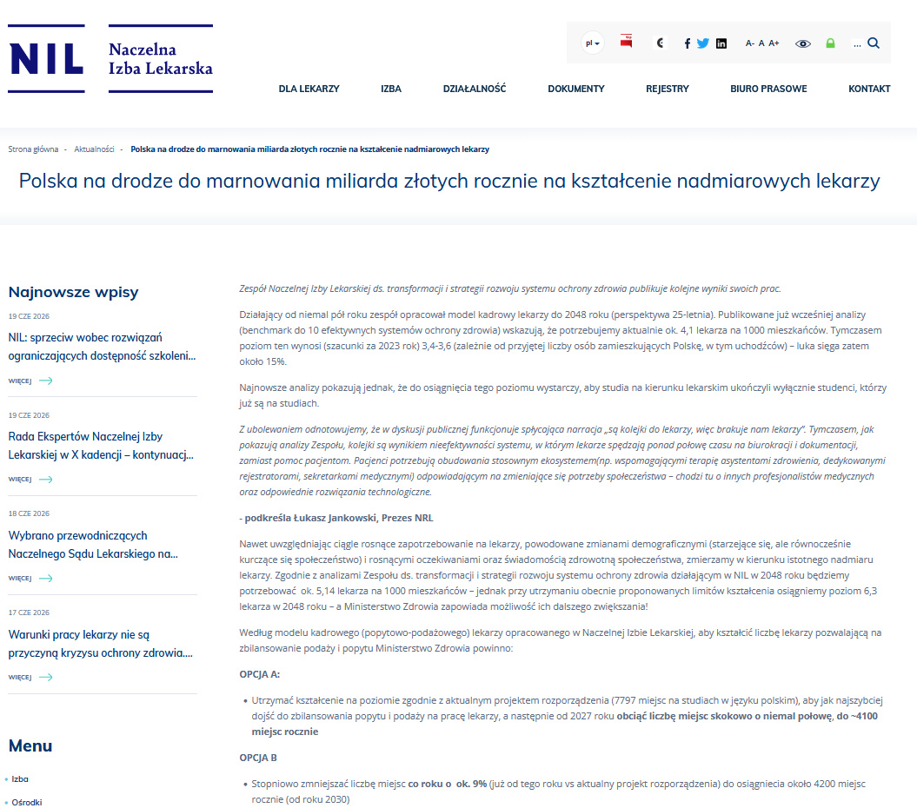Click the article title heading
The image size is (917, 808).
click(x=449, y=181)
